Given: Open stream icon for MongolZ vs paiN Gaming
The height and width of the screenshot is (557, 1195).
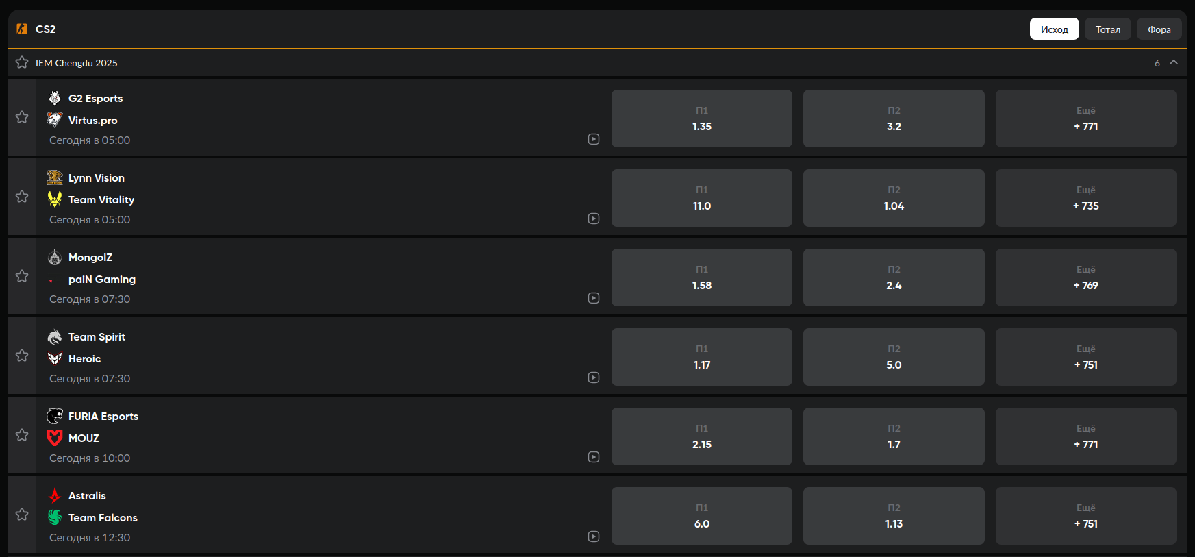Looking at the screenshot, I should point(594,298).
